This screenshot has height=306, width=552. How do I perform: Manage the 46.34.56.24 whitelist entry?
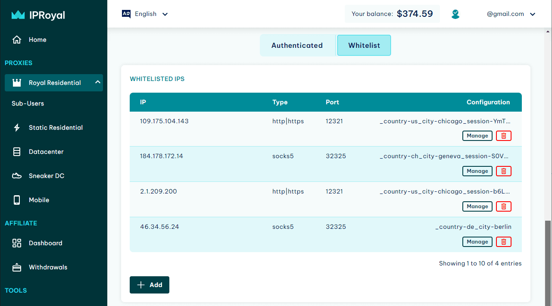click(477, 242)
